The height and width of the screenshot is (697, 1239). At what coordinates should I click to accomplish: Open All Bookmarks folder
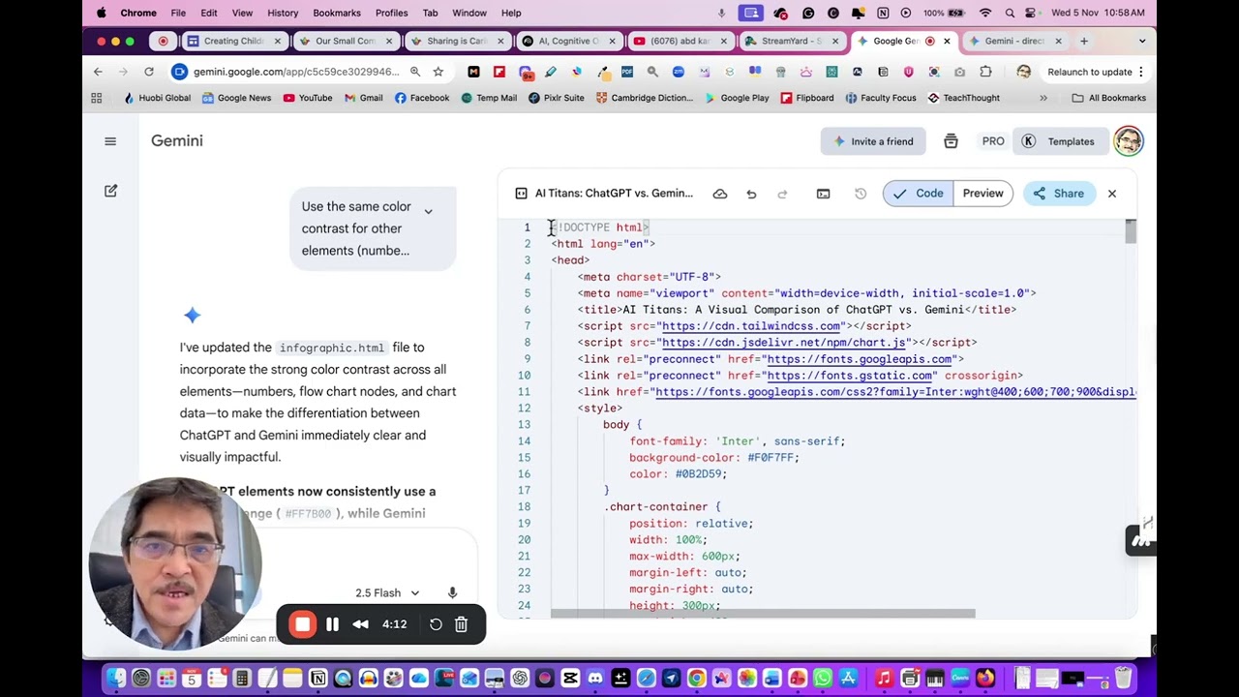1109,98
